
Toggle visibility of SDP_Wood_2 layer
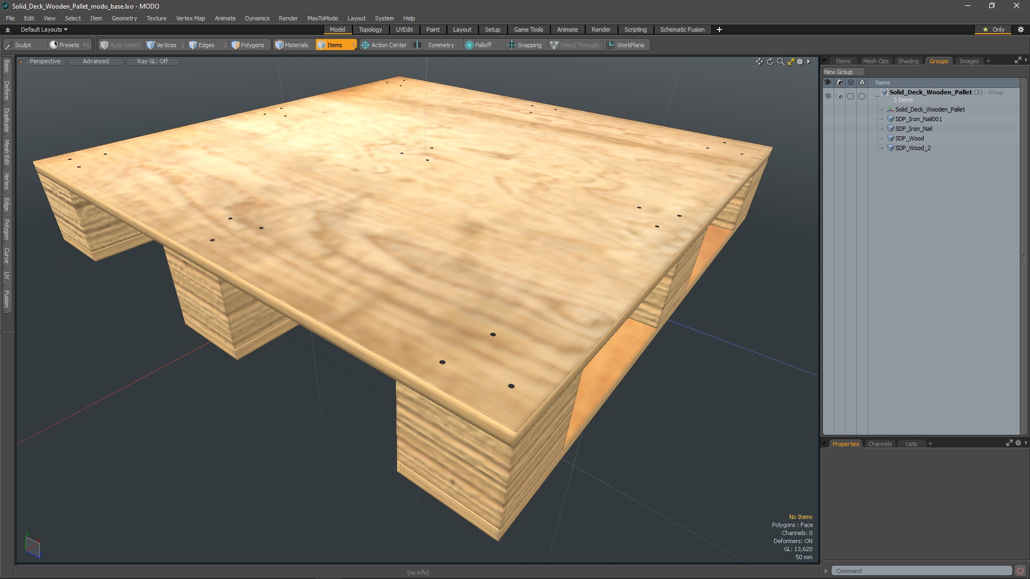(x=827, y=148)
